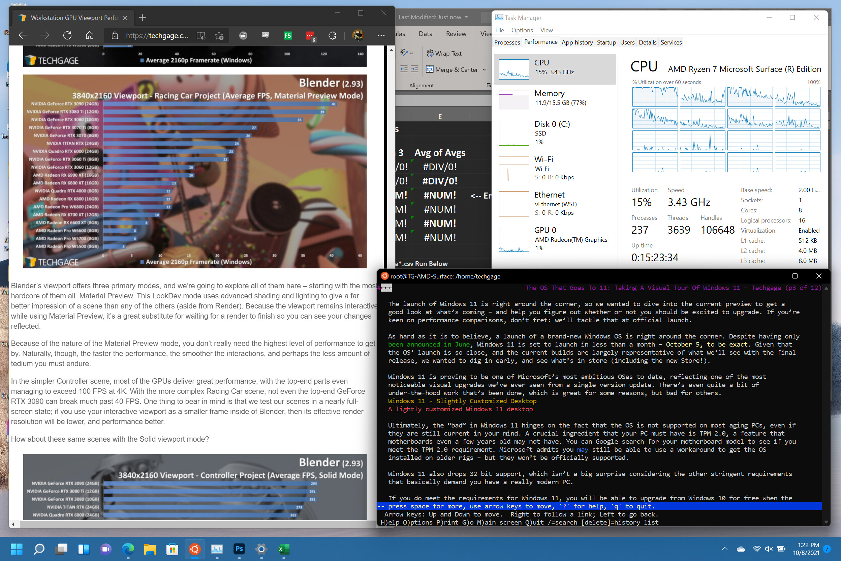Open the red extension with badge 6

(x=310, y=35)
